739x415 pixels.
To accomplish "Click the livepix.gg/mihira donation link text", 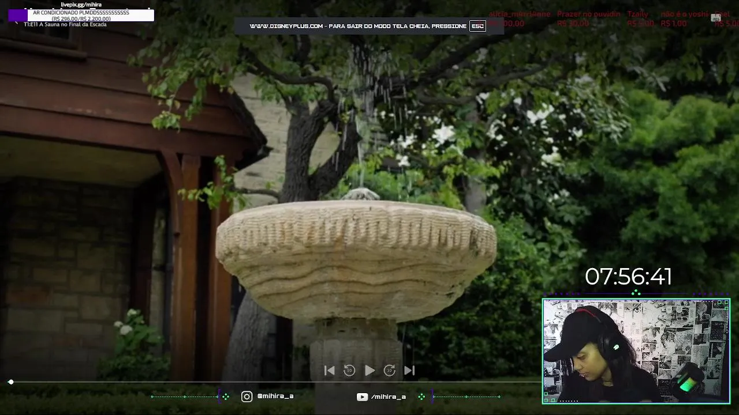I will click(81, 5).
